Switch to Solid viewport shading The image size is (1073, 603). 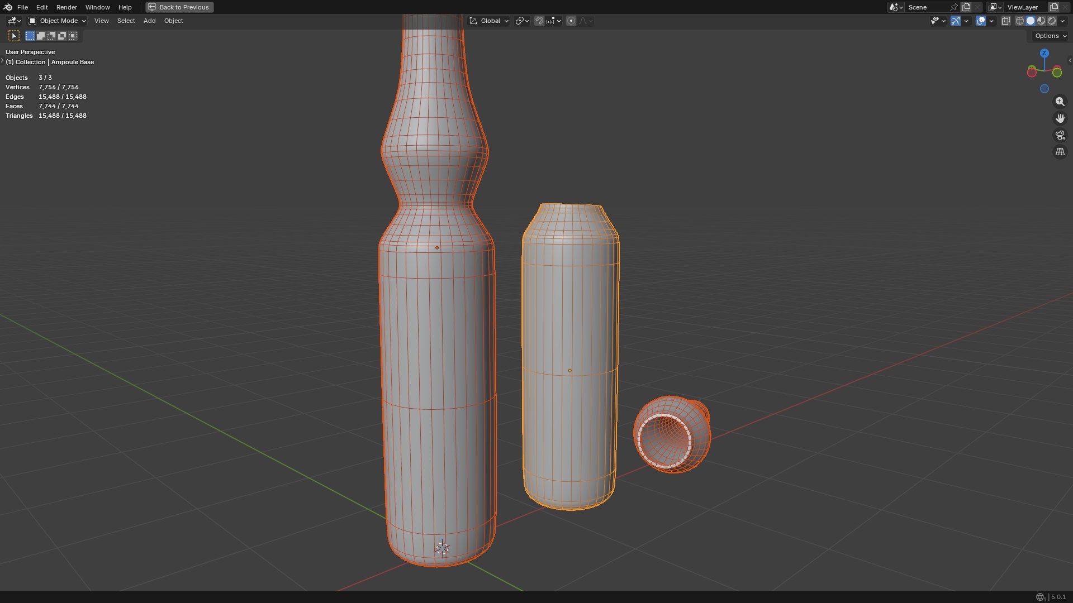pos(1031,21)
